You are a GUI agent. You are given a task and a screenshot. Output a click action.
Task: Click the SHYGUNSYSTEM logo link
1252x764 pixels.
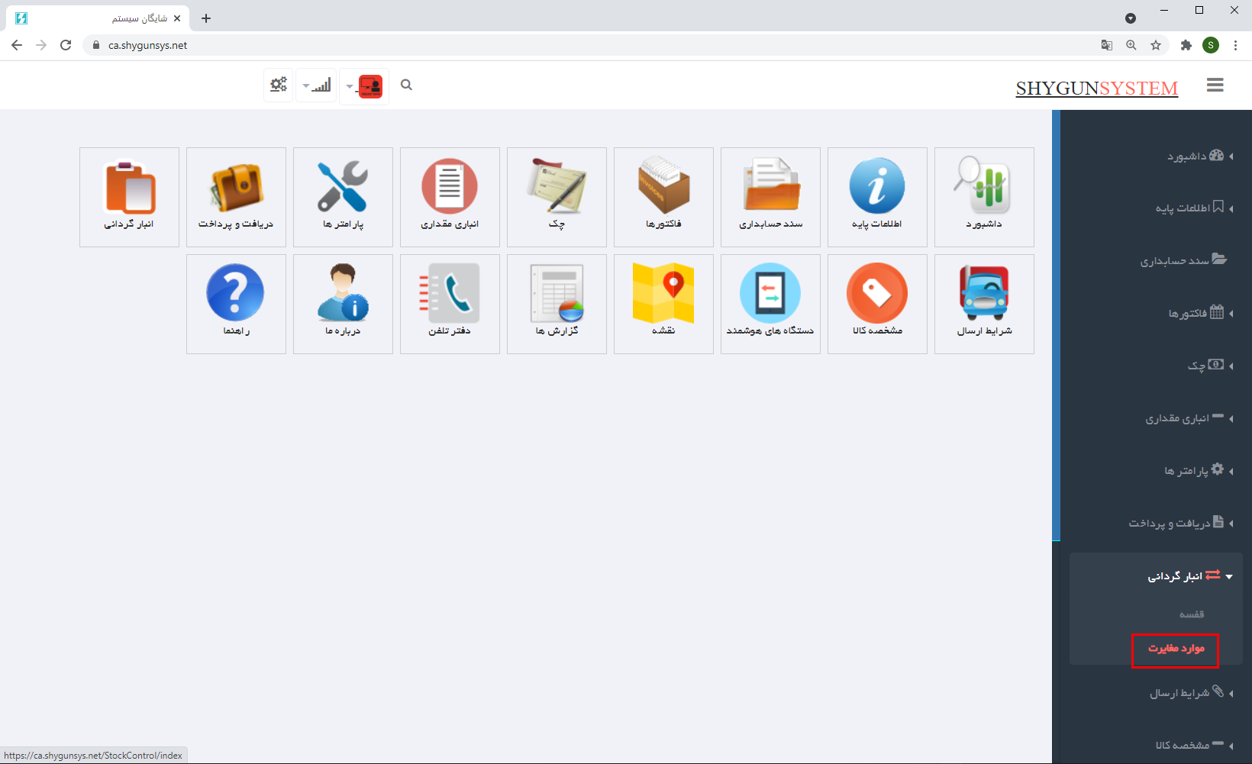(x=1096, y=88)
